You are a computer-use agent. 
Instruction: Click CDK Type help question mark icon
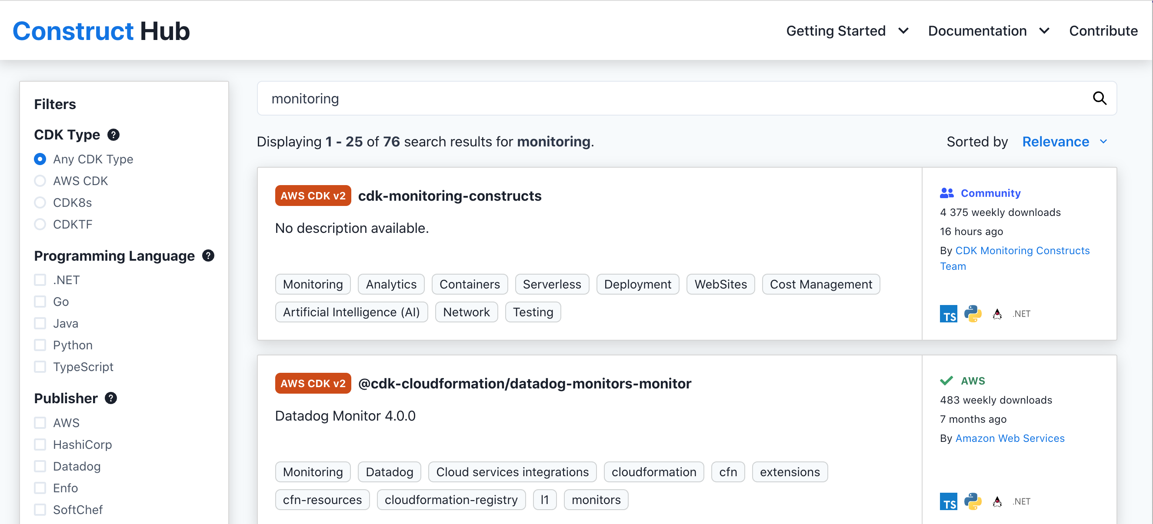coord(113,135)
